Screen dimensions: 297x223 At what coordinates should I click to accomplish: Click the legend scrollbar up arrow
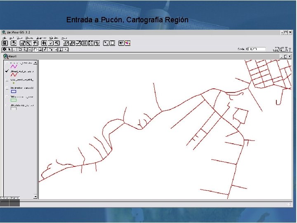(35, 62)
